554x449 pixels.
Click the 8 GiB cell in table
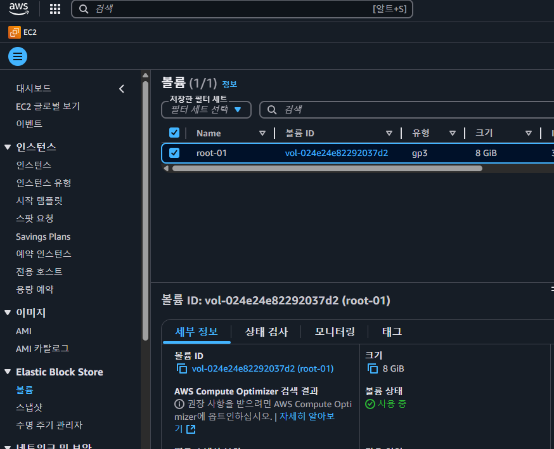pos(486,153)
